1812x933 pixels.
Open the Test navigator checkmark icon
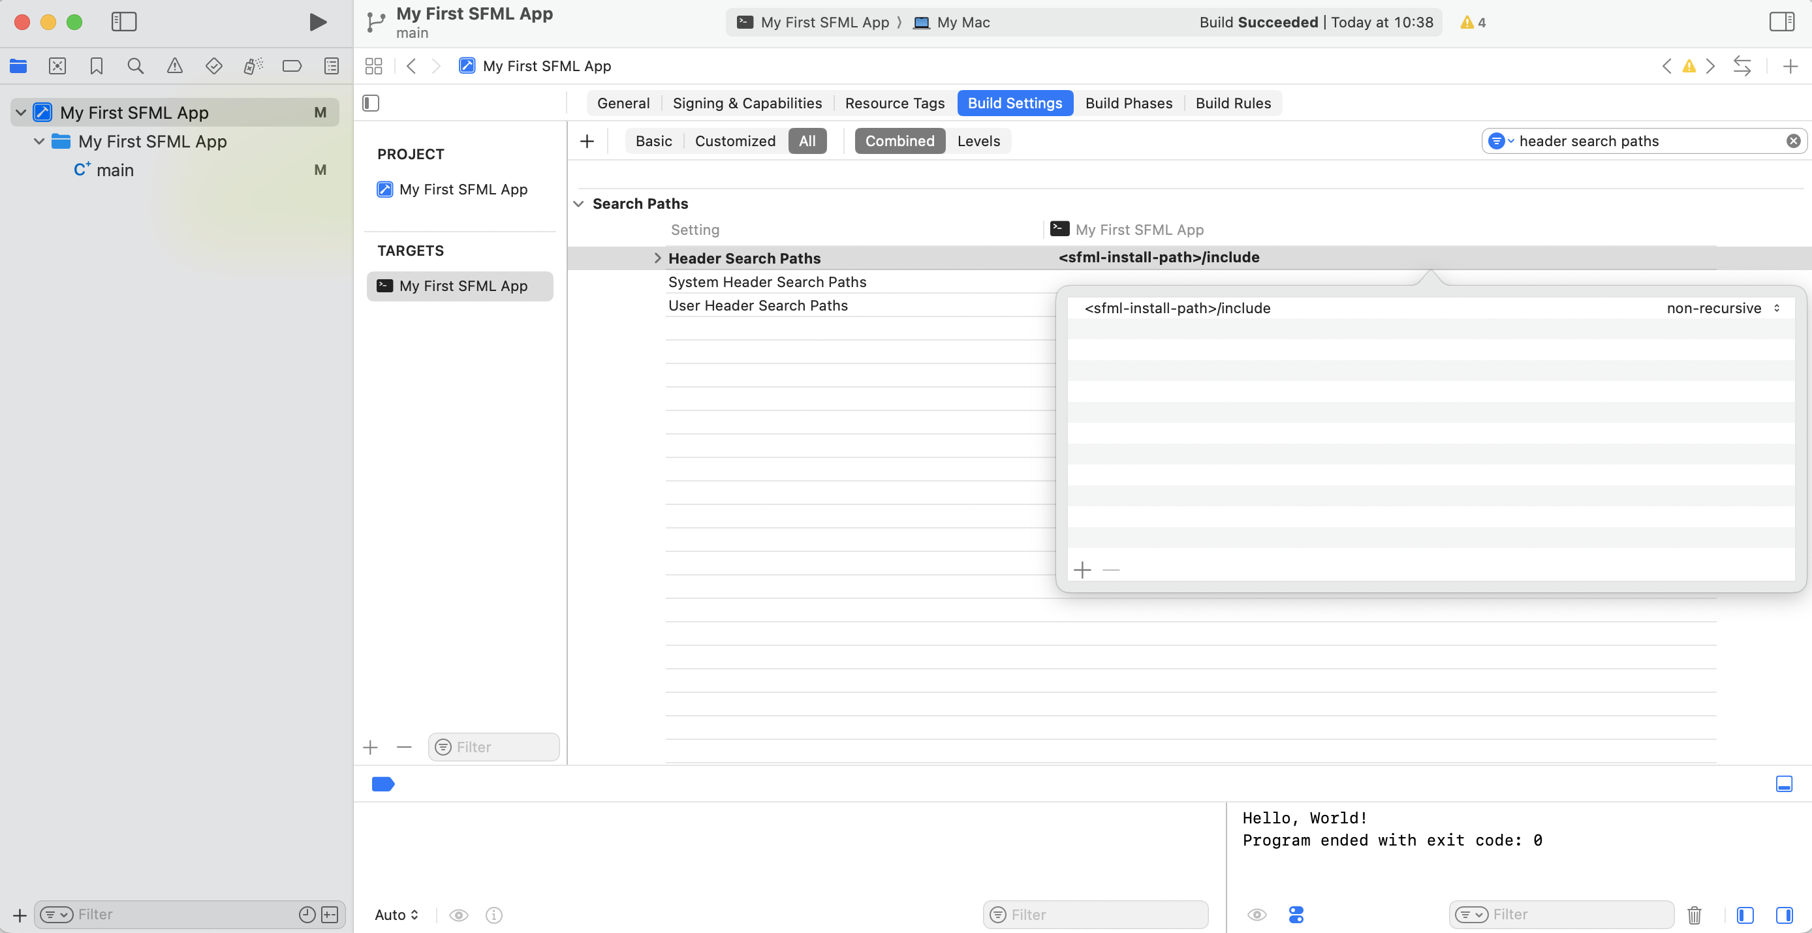click(x=214, y=65)
